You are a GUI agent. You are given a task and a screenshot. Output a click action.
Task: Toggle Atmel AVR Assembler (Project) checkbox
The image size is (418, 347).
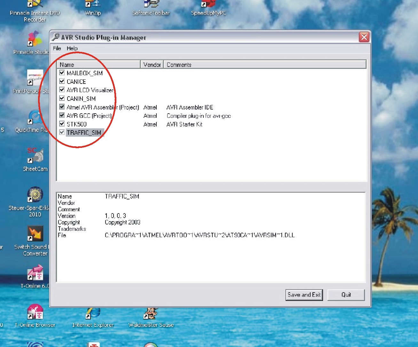click(x=62, y=107)
